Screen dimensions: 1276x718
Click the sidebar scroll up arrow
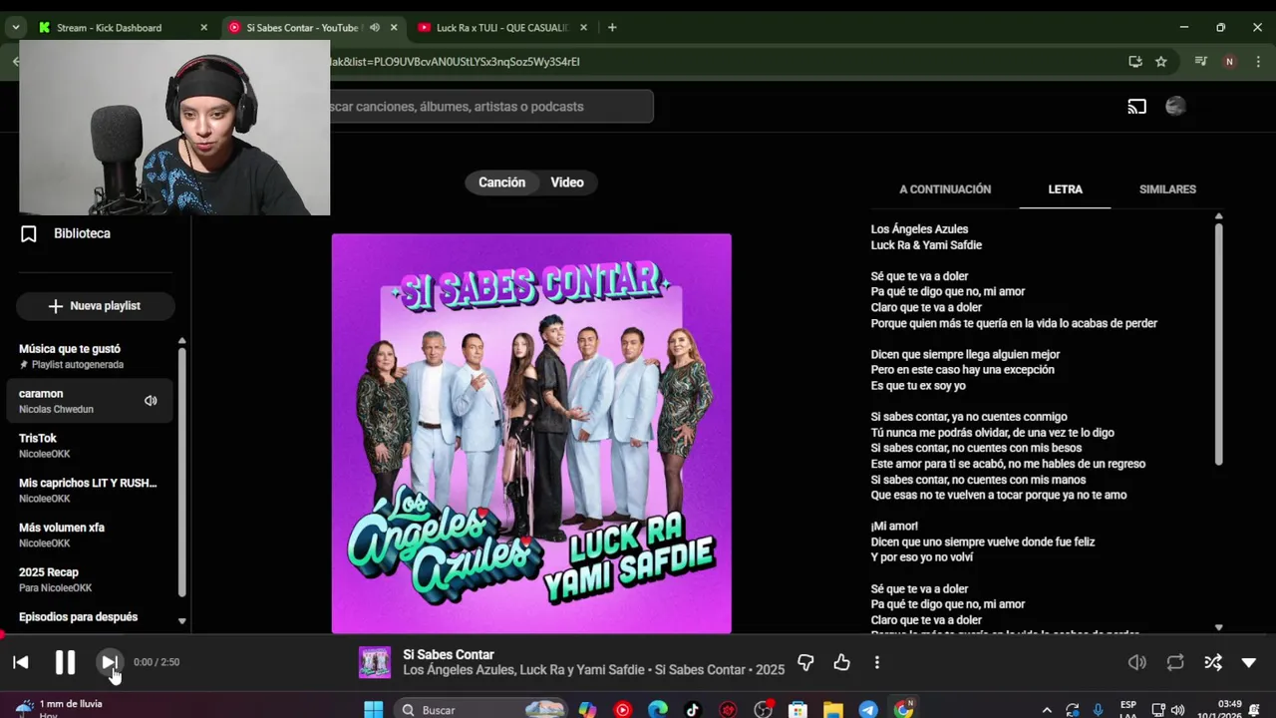click(181, 341)
